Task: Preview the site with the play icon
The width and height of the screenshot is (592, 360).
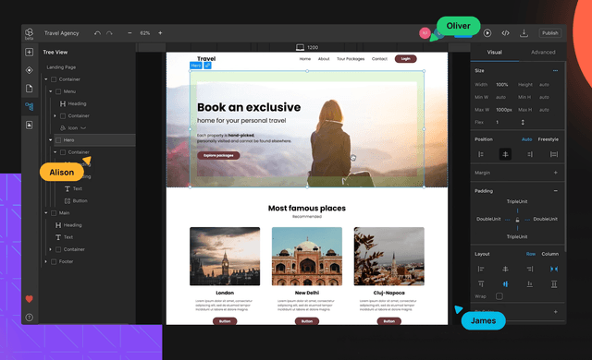Action: (487, 33)
